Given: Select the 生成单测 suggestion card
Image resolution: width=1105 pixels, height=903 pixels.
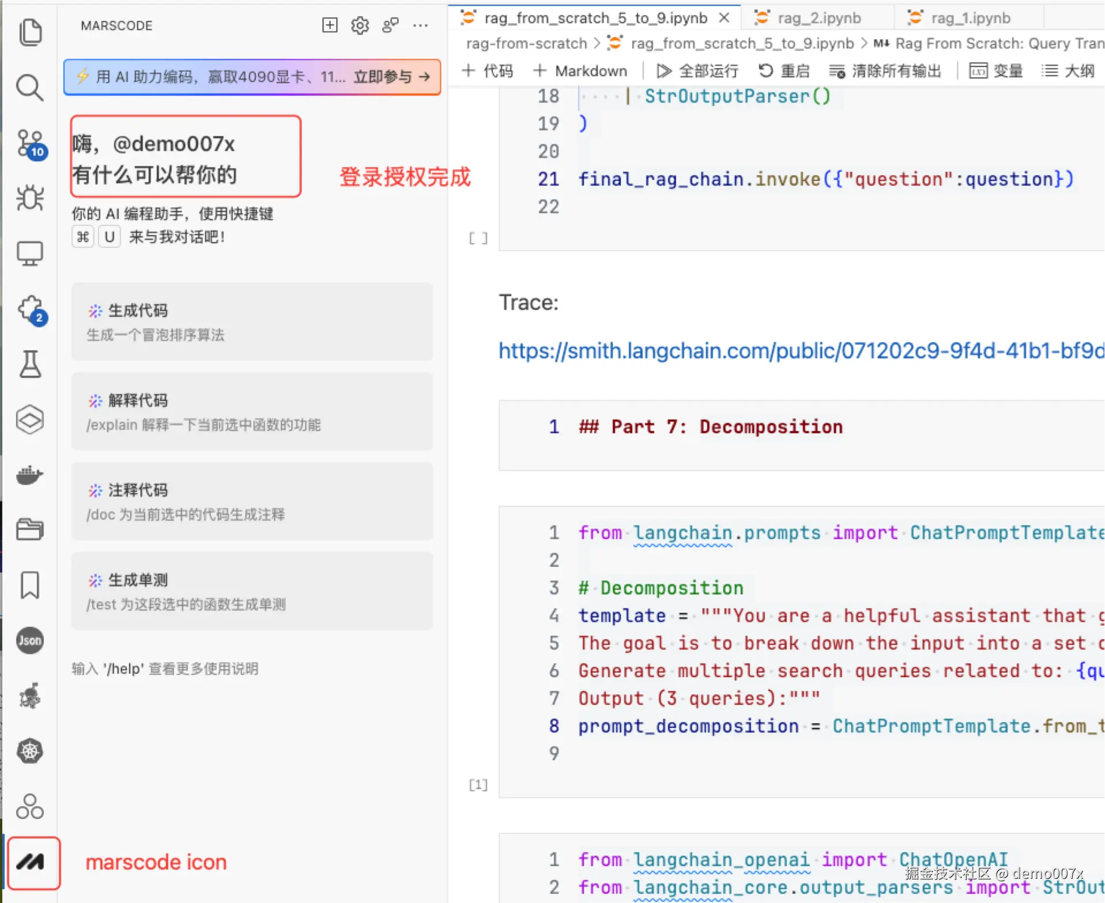Looking at the screenshot, I should tap(252, 591).
